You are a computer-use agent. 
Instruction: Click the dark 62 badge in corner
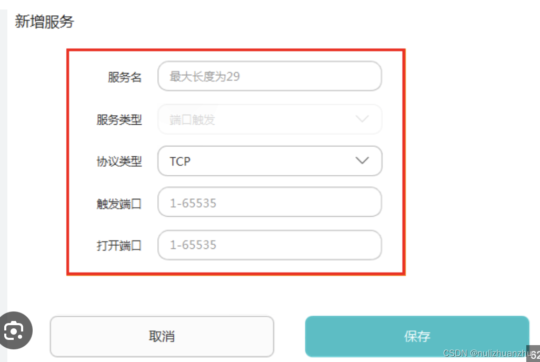click(534, 354)
